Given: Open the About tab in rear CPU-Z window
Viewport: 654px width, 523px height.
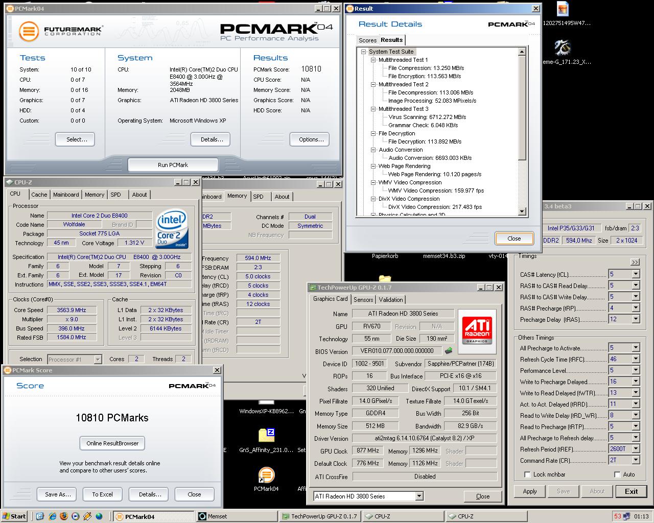Looking at the screenshot, I should tap(282, 197).
